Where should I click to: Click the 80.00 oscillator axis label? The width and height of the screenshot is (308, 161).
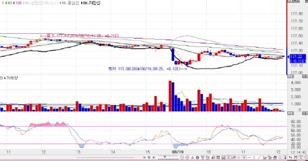pyautogui.click(x=296, y=122)
